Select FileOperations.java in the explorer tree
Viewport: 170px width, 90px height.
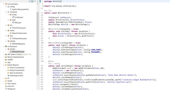[19, 38]
